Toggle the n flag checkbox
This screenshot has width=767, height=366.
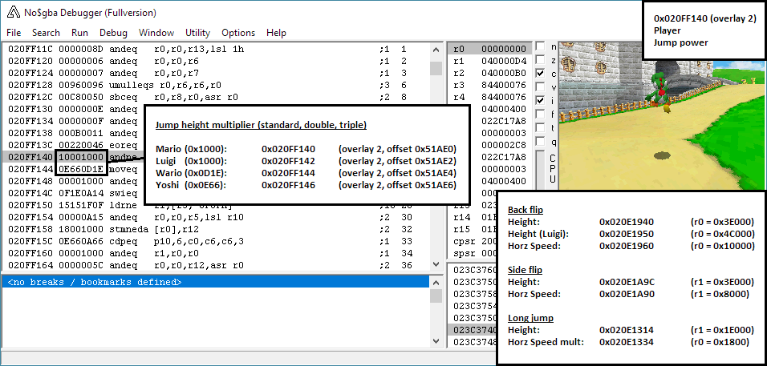[x=541, y=46]
